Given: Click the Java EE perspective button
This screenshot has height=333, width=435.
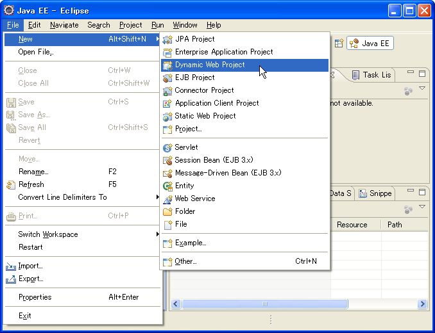Looking at the screenshot, I should coord(371,44).
